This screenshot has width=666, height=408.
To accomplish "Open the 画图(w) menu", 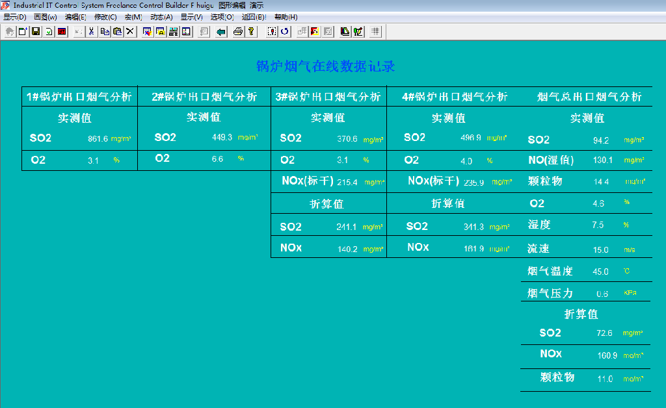I will pyautogui.click(x=45, y=17).
